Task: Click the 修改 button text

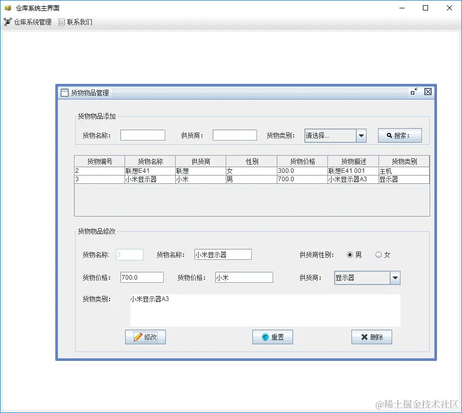Action: (150, 337)
